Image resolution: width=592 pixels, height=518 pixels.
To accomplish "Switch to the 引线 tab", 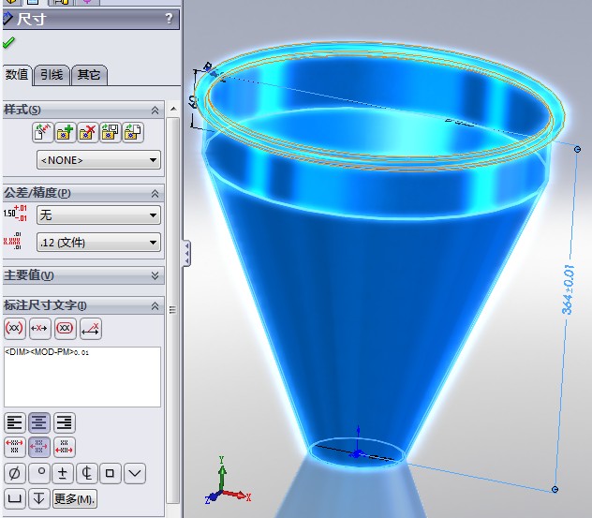I will coord(52,75).
